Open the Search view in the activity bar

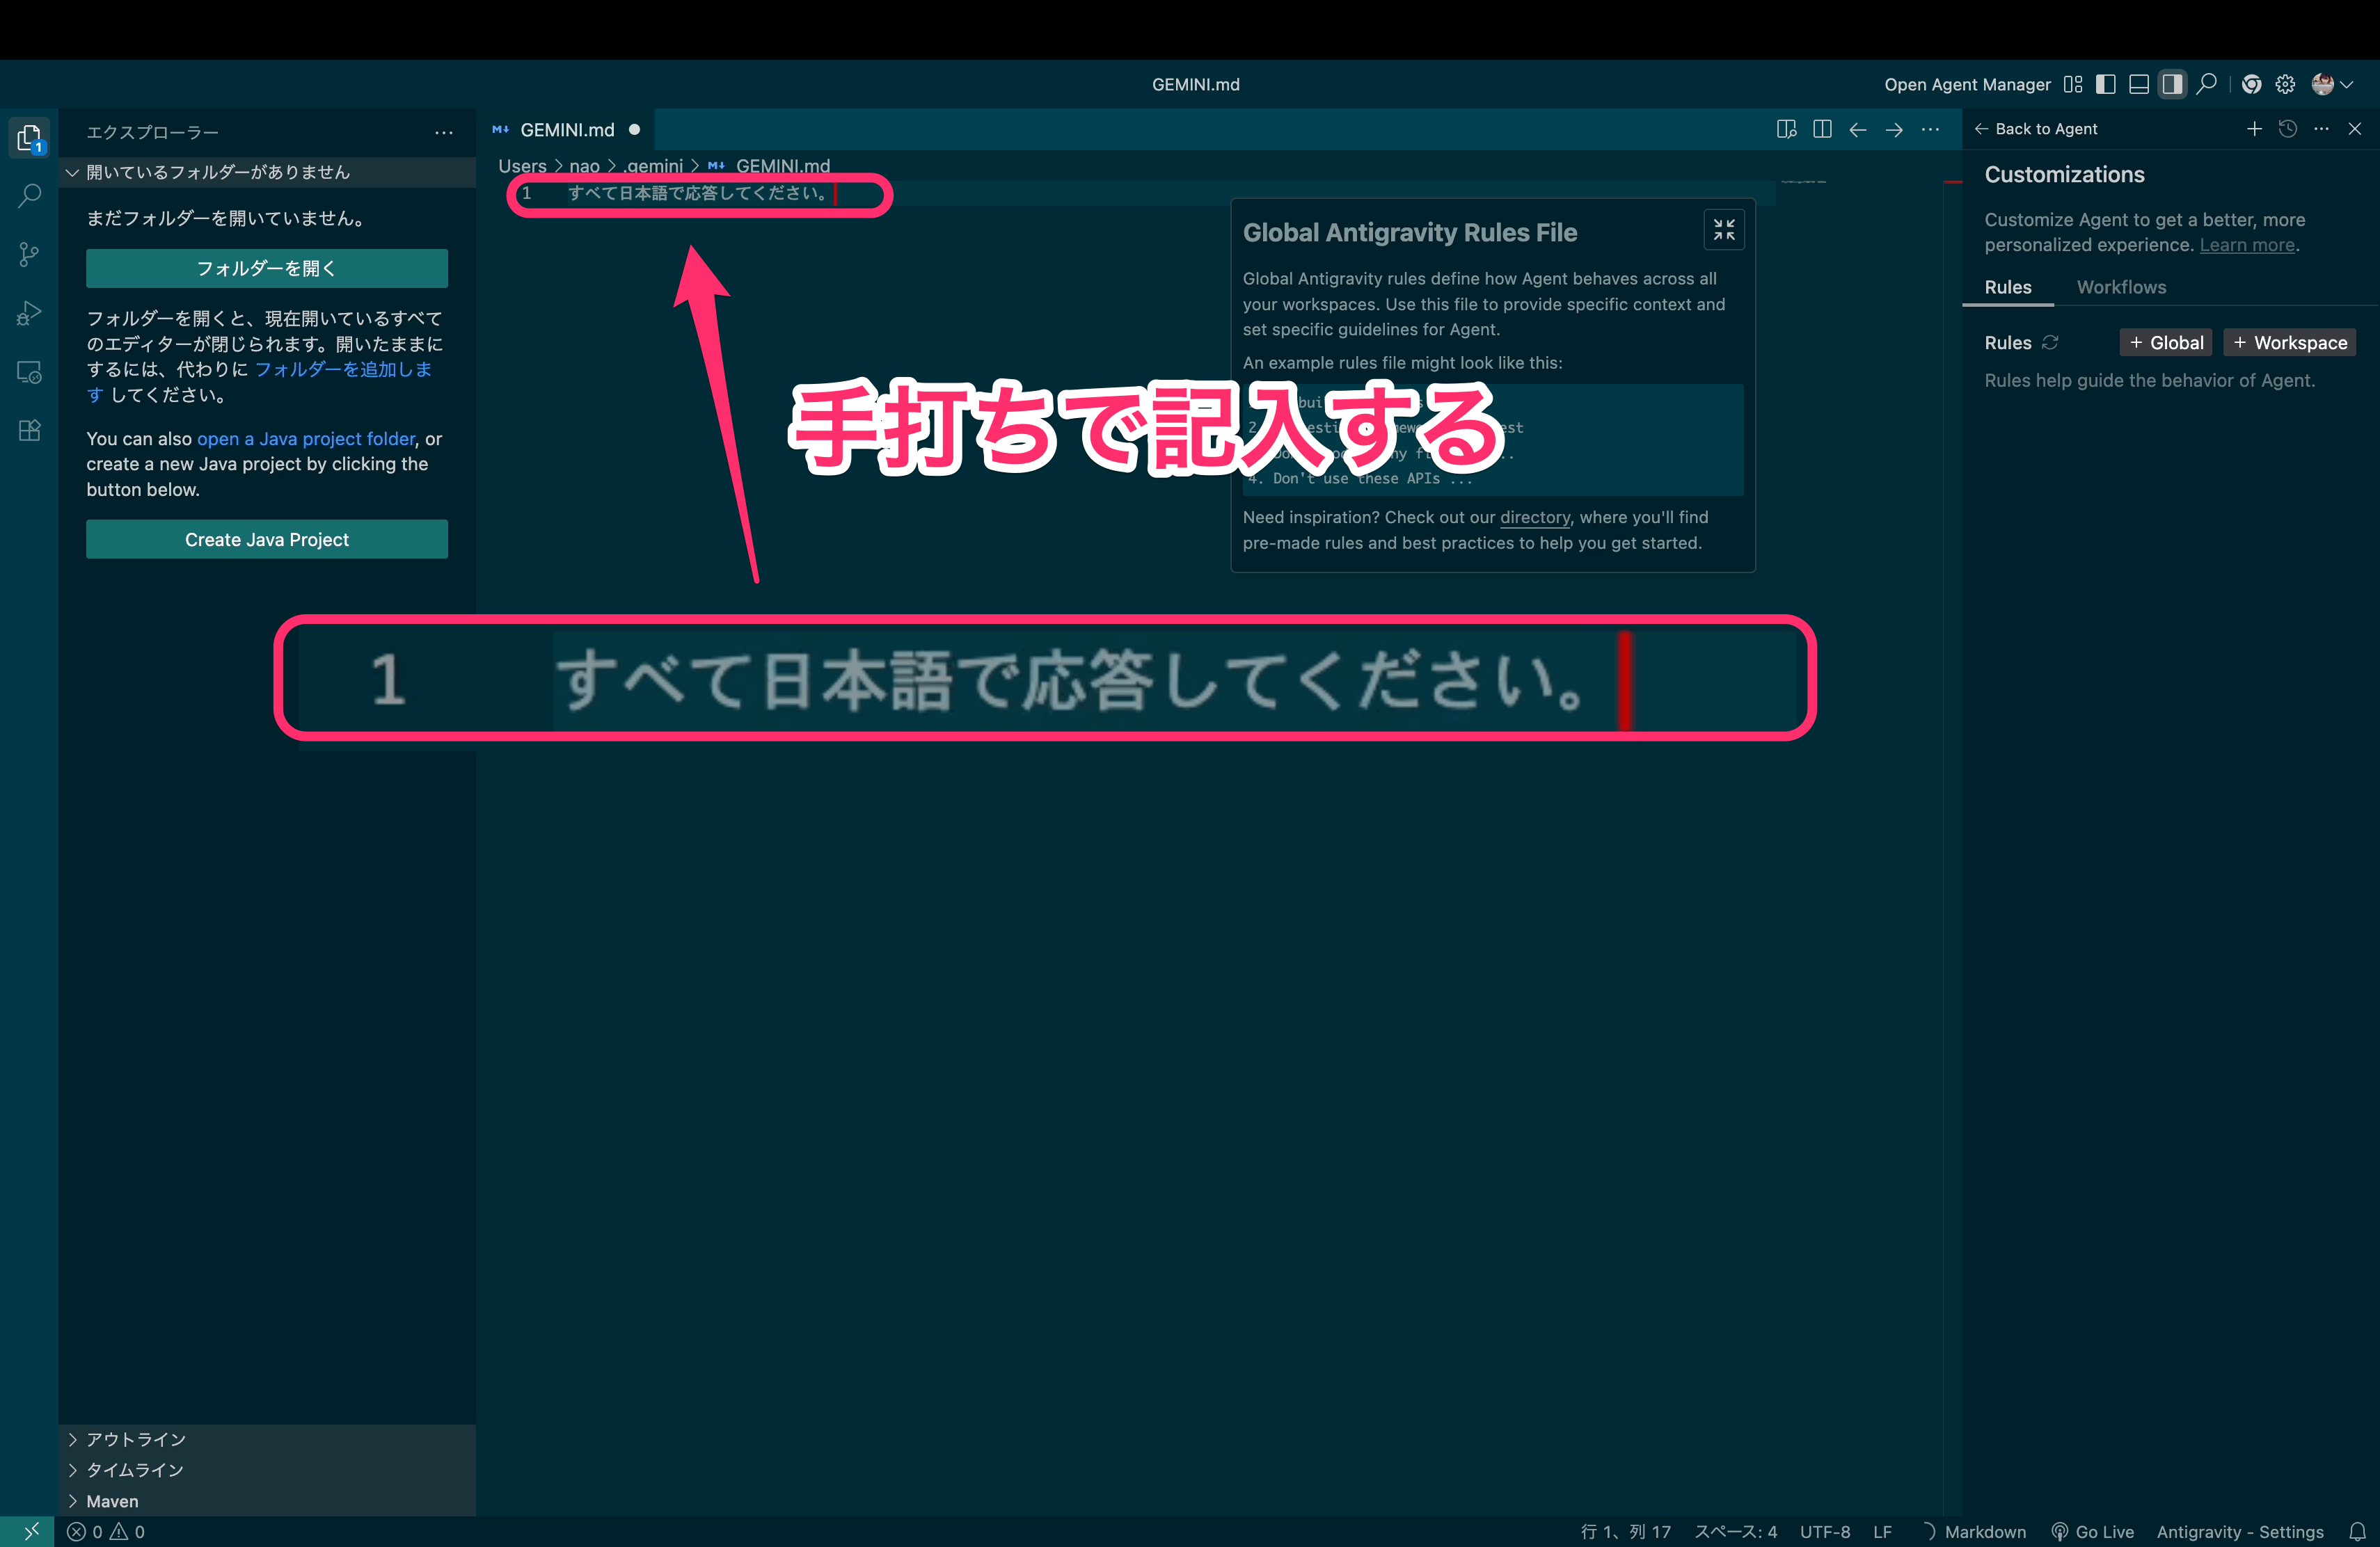[x=29, y=196]
